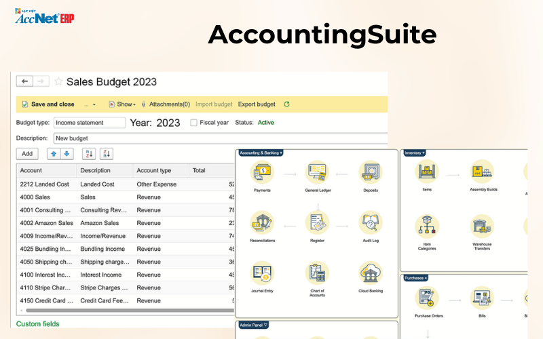
Task: Expand the Accounting & Banking panel header
Action: (x=261, y=153)
